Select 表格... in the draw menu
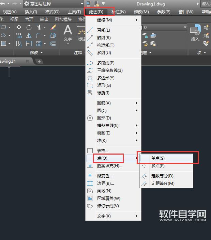Screen dimensions: 211x240 click(114, 151)
